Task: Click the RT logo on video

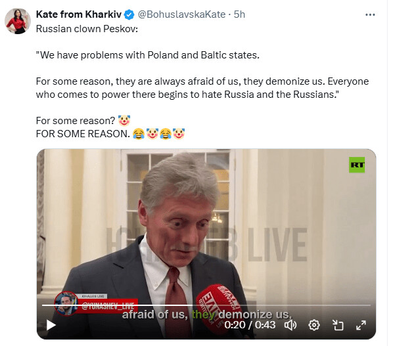Action: tap(357, 166)
